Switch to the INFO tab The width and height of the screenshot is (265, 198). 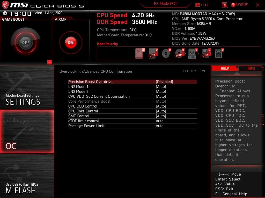click(251, 68)
